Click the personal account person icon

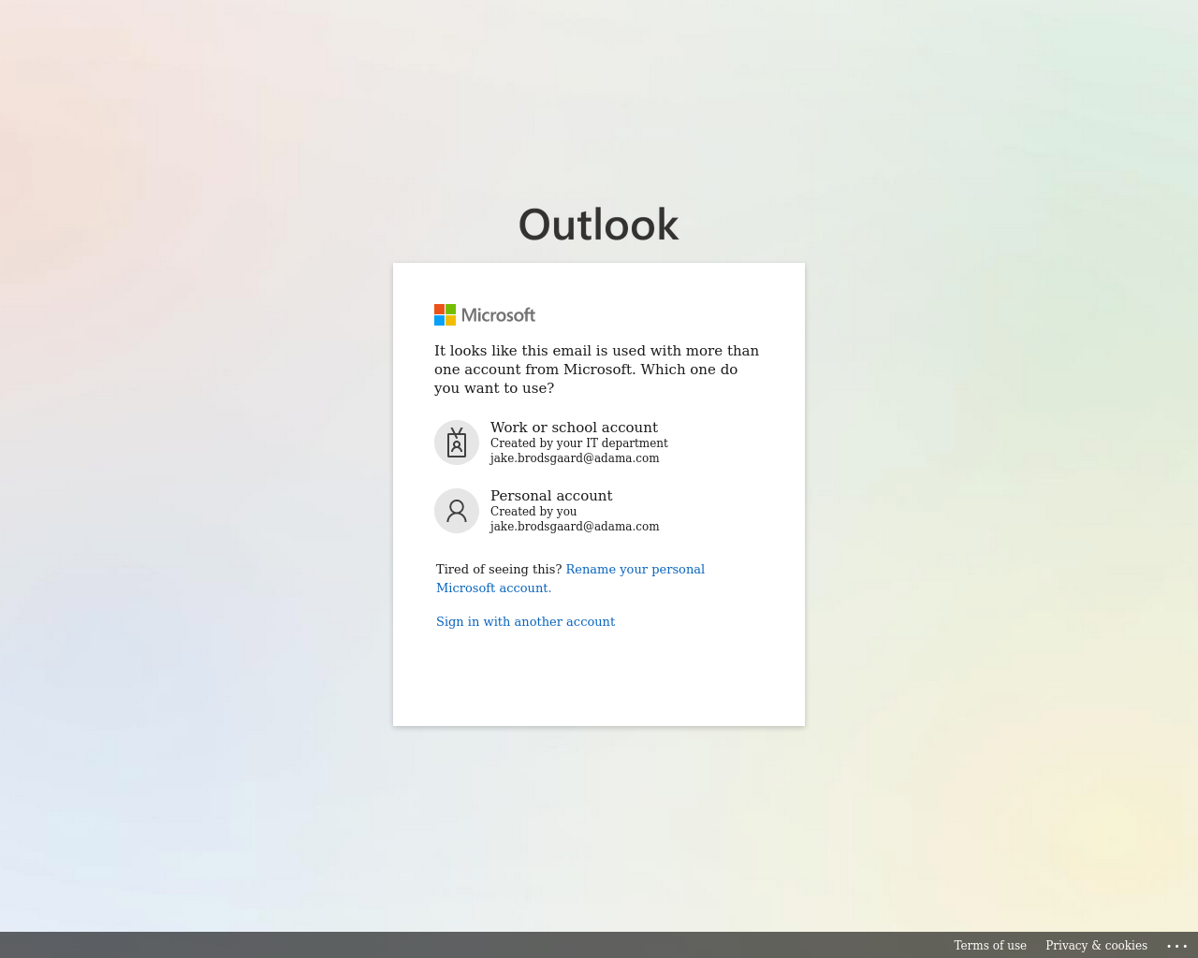tap(457, 511)
